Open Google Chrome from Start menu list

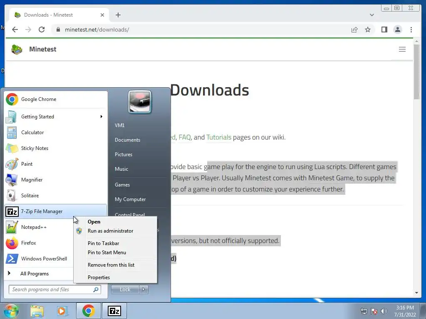point(56,99)
